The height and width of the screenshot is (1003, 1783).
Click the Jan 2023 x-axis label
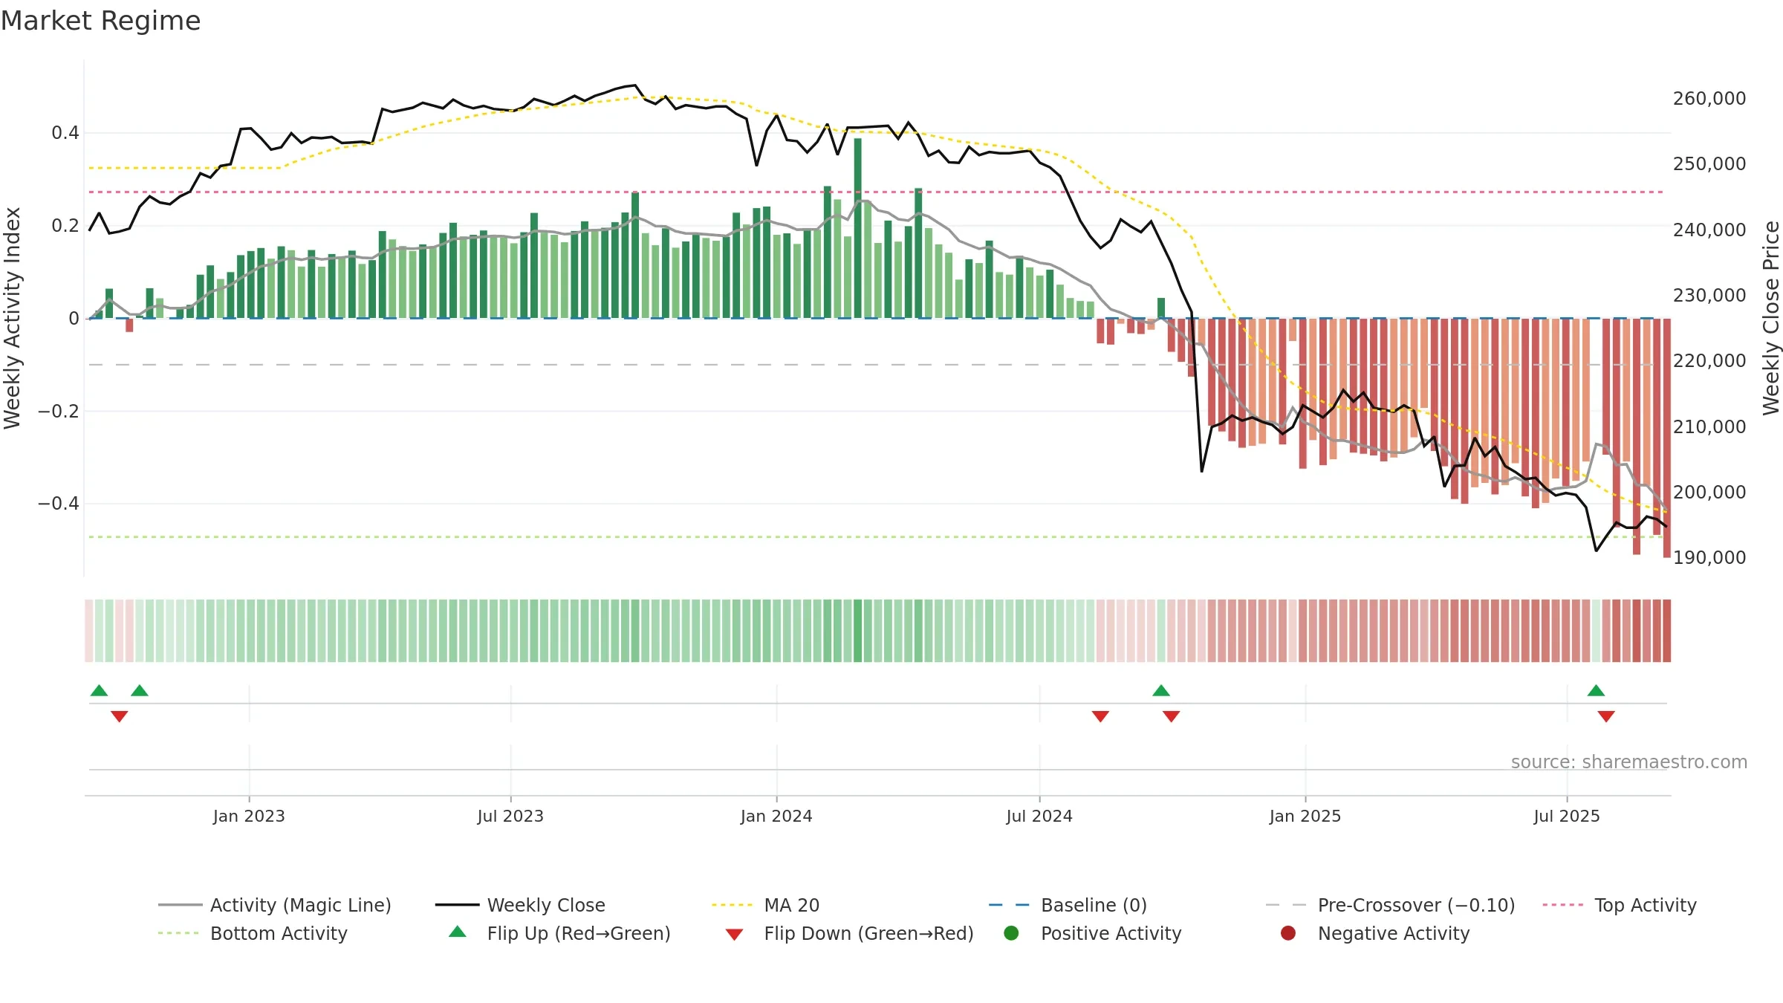pyautogui.click(x=249, y=816)
